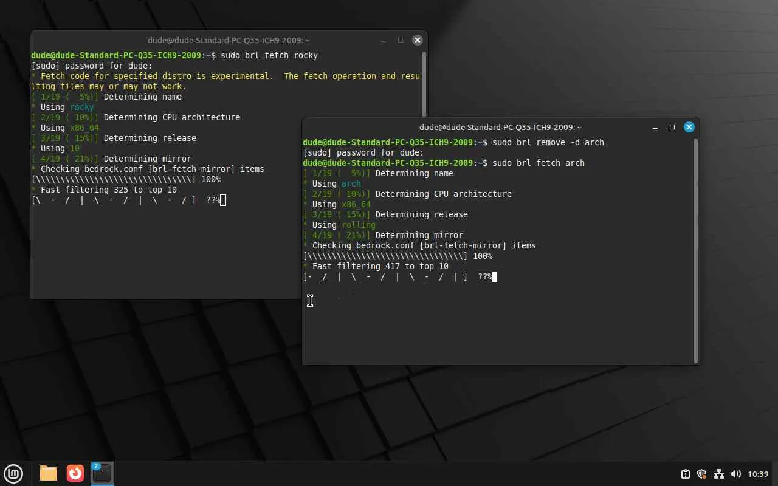Click 'Determining mirror' in the arch terminal
The width and height of the screenshot is (778, 486).
click(x=419, y=235)
